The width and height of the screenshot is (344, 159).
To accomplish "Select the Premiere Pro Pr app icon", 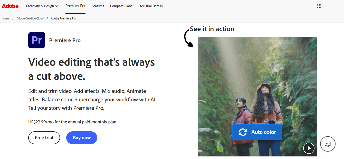I will click(36, 40).
